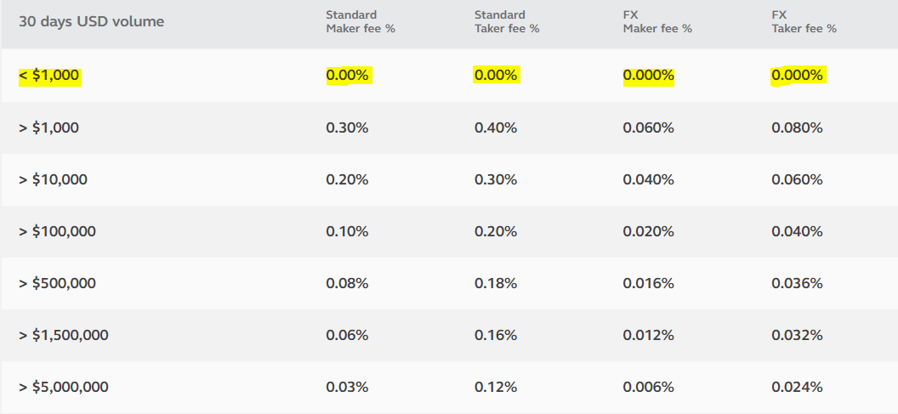Image resolution: width=898 pixels, height=414 pixels.
Task: Click the 0.040% FX Maker fee value
Action: click(648, 179)
